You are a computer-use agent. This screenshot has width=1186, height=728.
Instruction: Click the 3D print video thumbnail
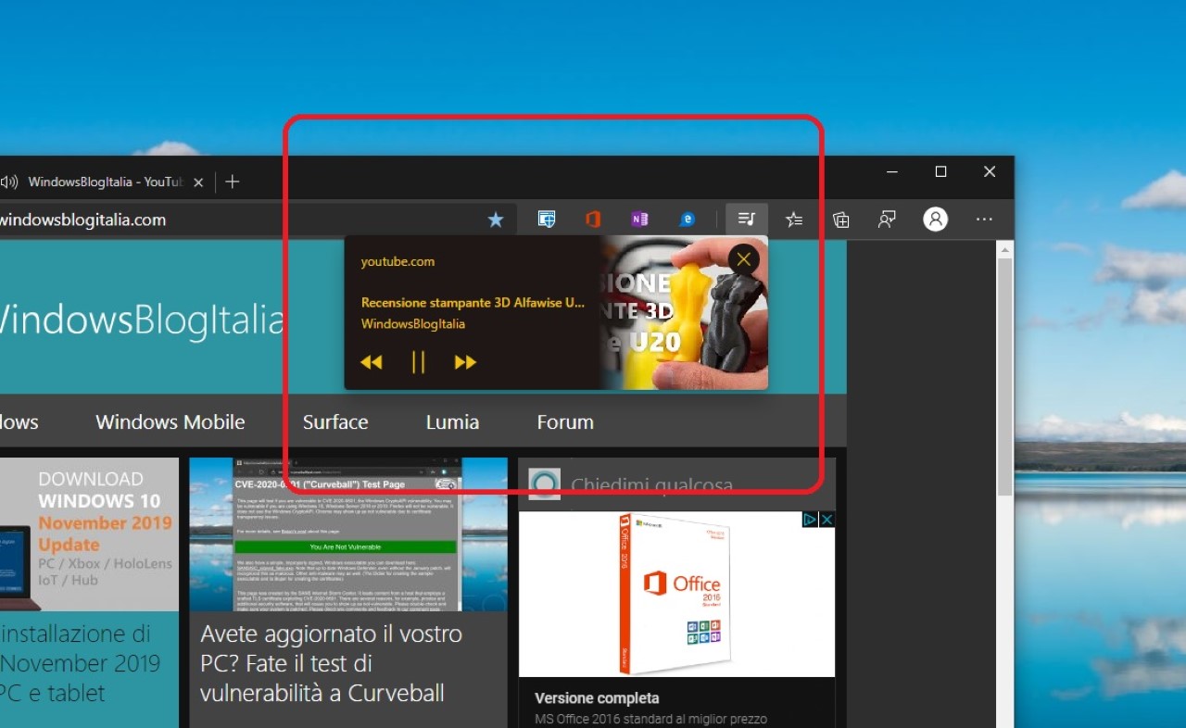coord(684,312)
